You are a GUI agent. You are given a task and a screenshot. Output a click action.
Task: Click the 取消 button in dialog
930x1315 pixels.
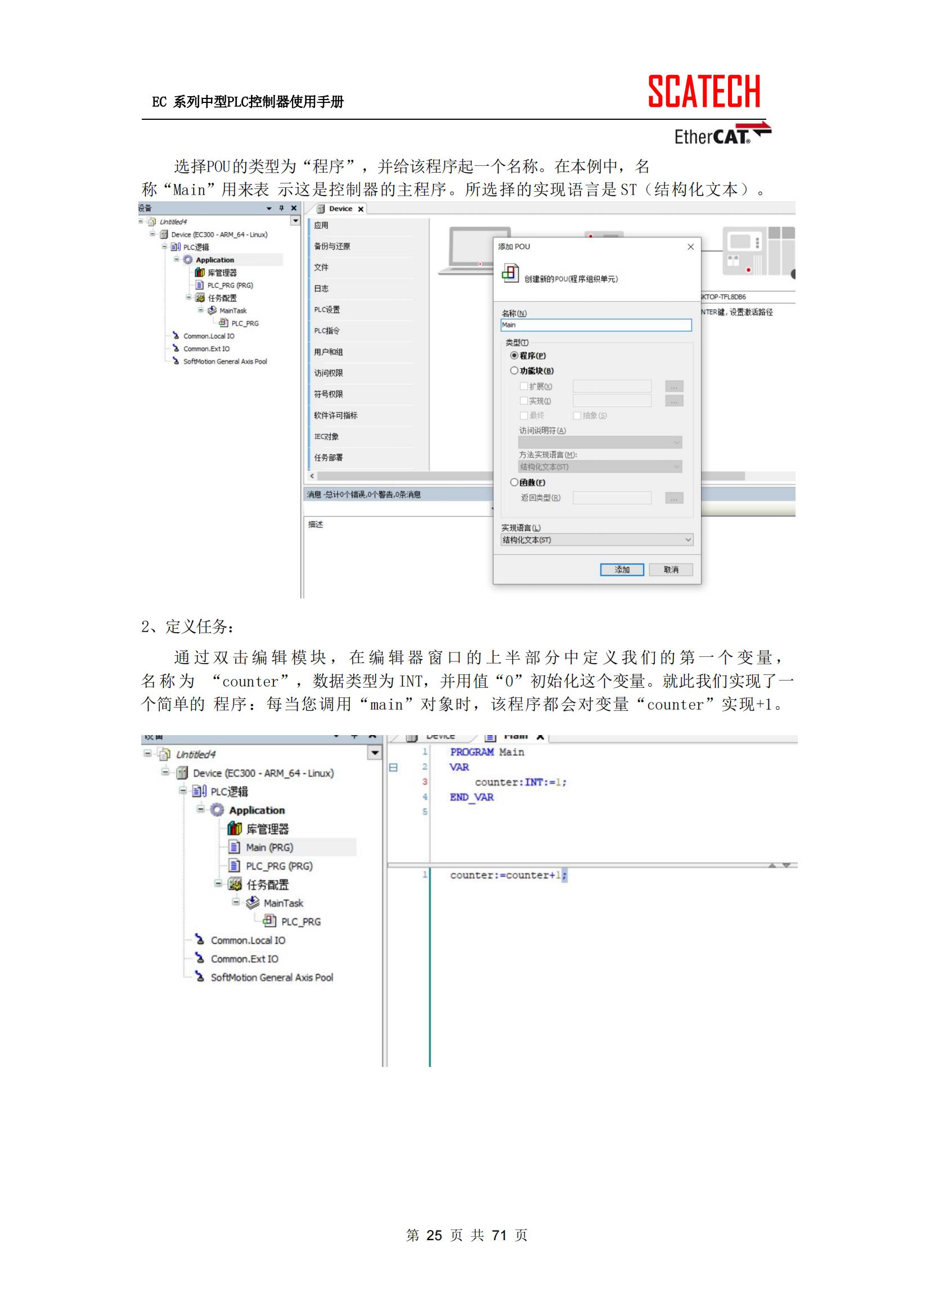coord(671,570)
